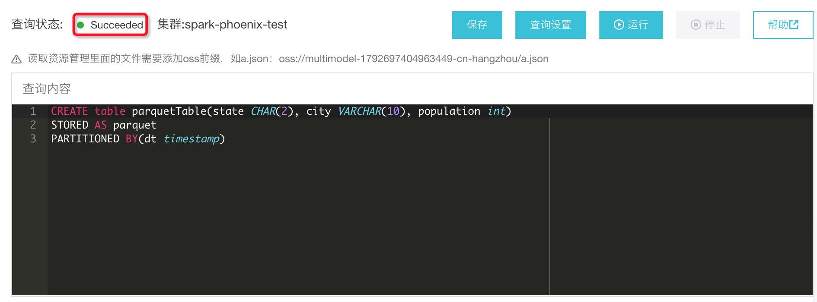
Task: Click the oss:// example path text
Action: click(x=413, y=59)
